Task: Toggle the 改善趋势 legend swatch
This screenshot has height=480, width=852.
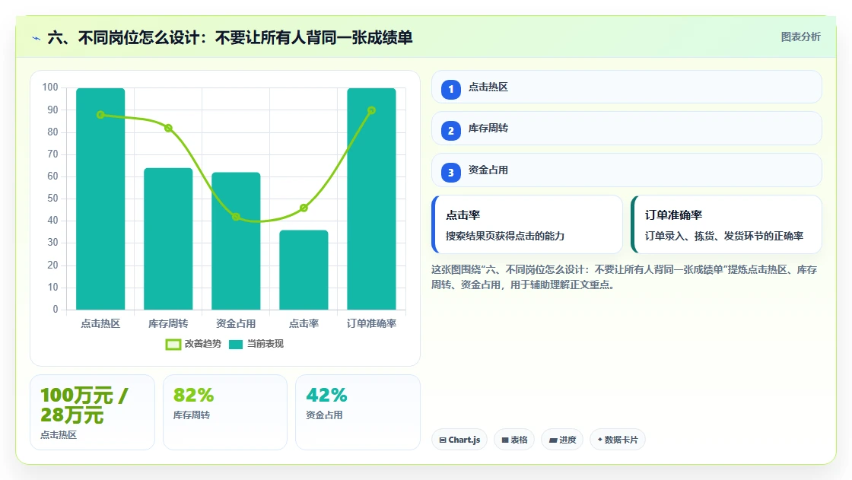Action: pos(173,344)
